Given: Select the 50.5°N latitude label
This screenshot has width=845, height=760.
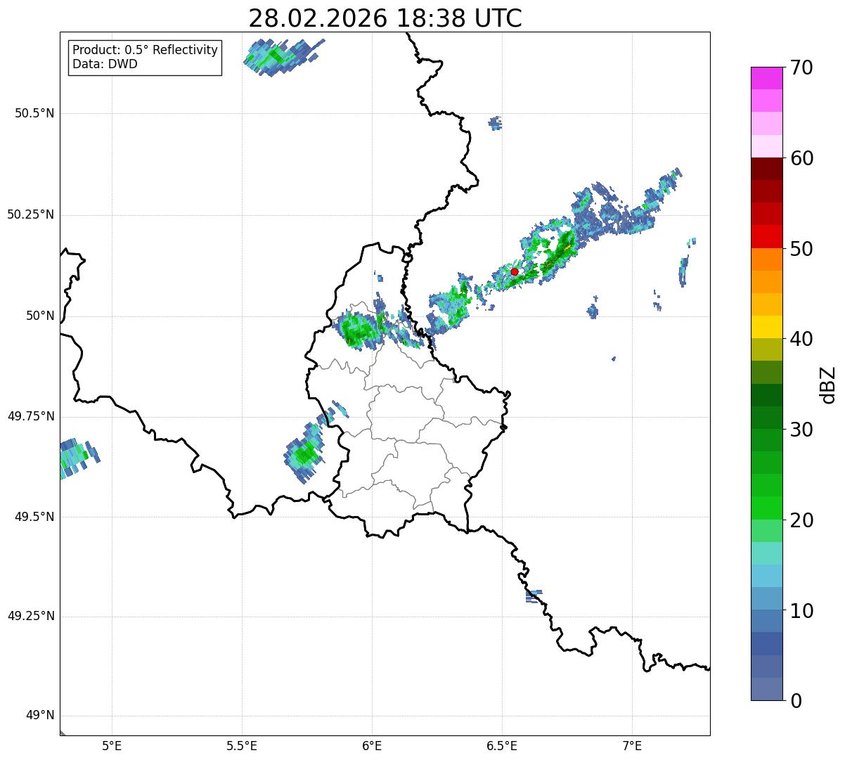Looking at the screenshot, I should pos(34,113).
